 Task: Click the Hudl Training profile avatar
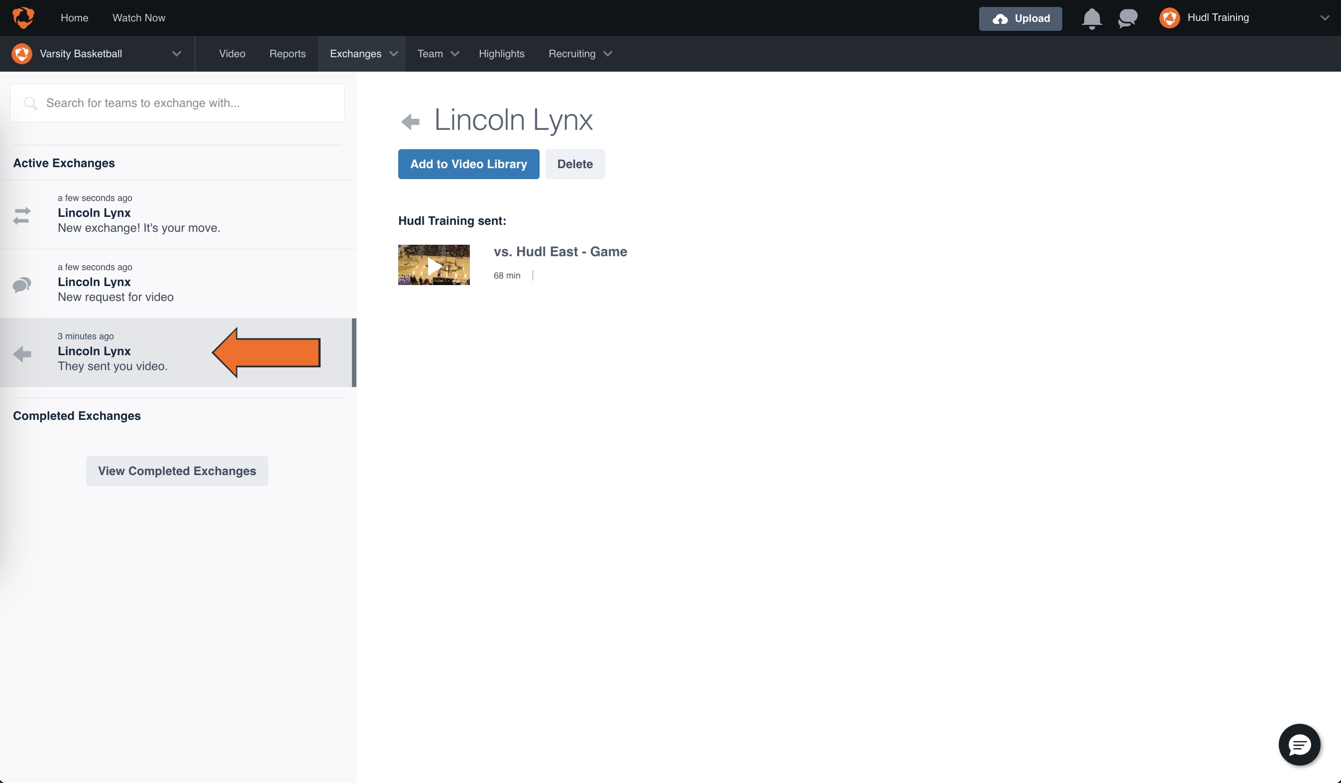click(x=1170, y=17)
